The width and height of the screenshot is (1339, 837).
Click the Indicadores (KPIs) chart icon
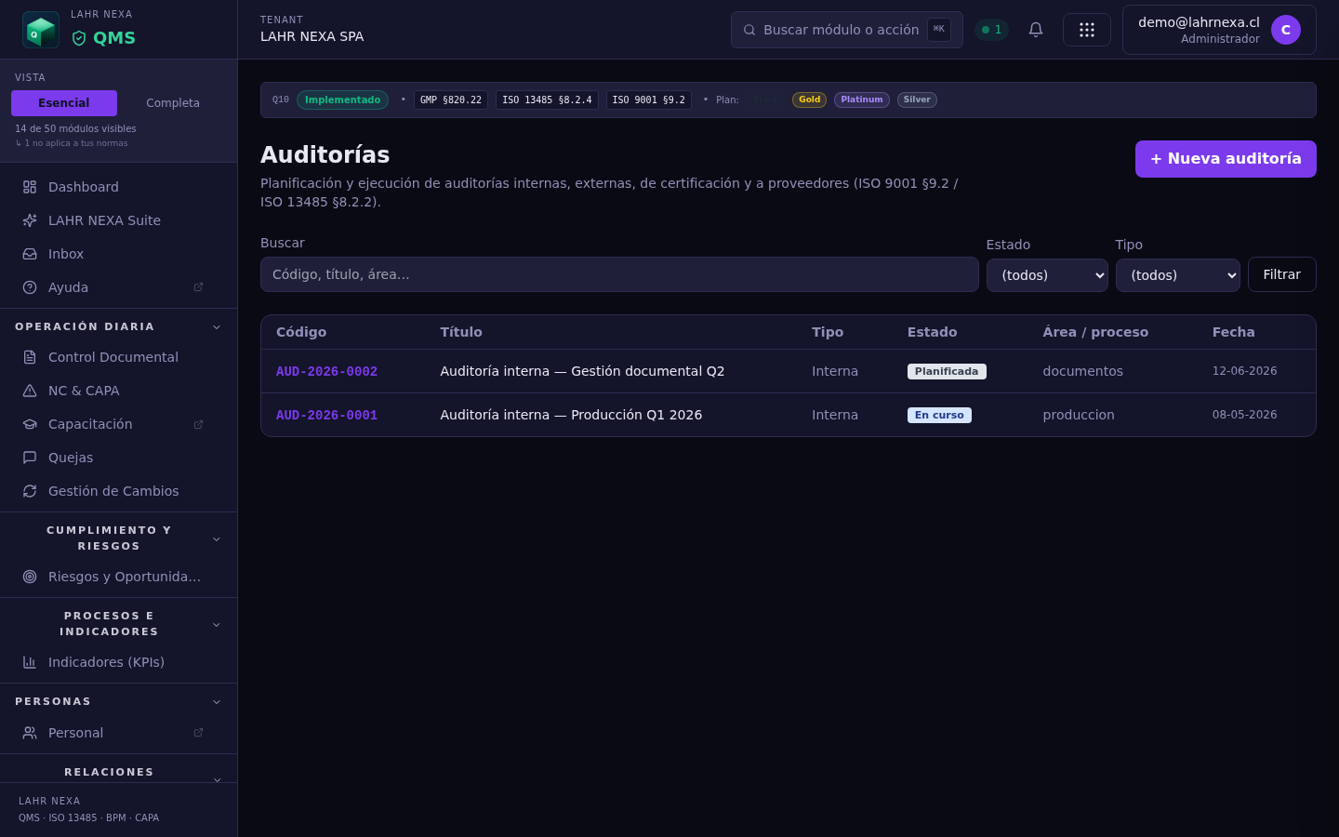pos(30,662)
